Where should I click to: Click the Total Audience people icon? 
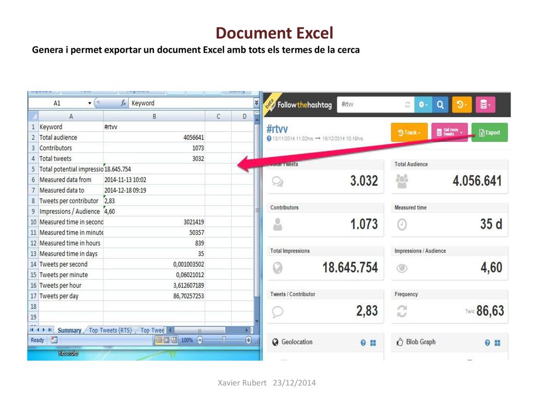tap(402, 181)
